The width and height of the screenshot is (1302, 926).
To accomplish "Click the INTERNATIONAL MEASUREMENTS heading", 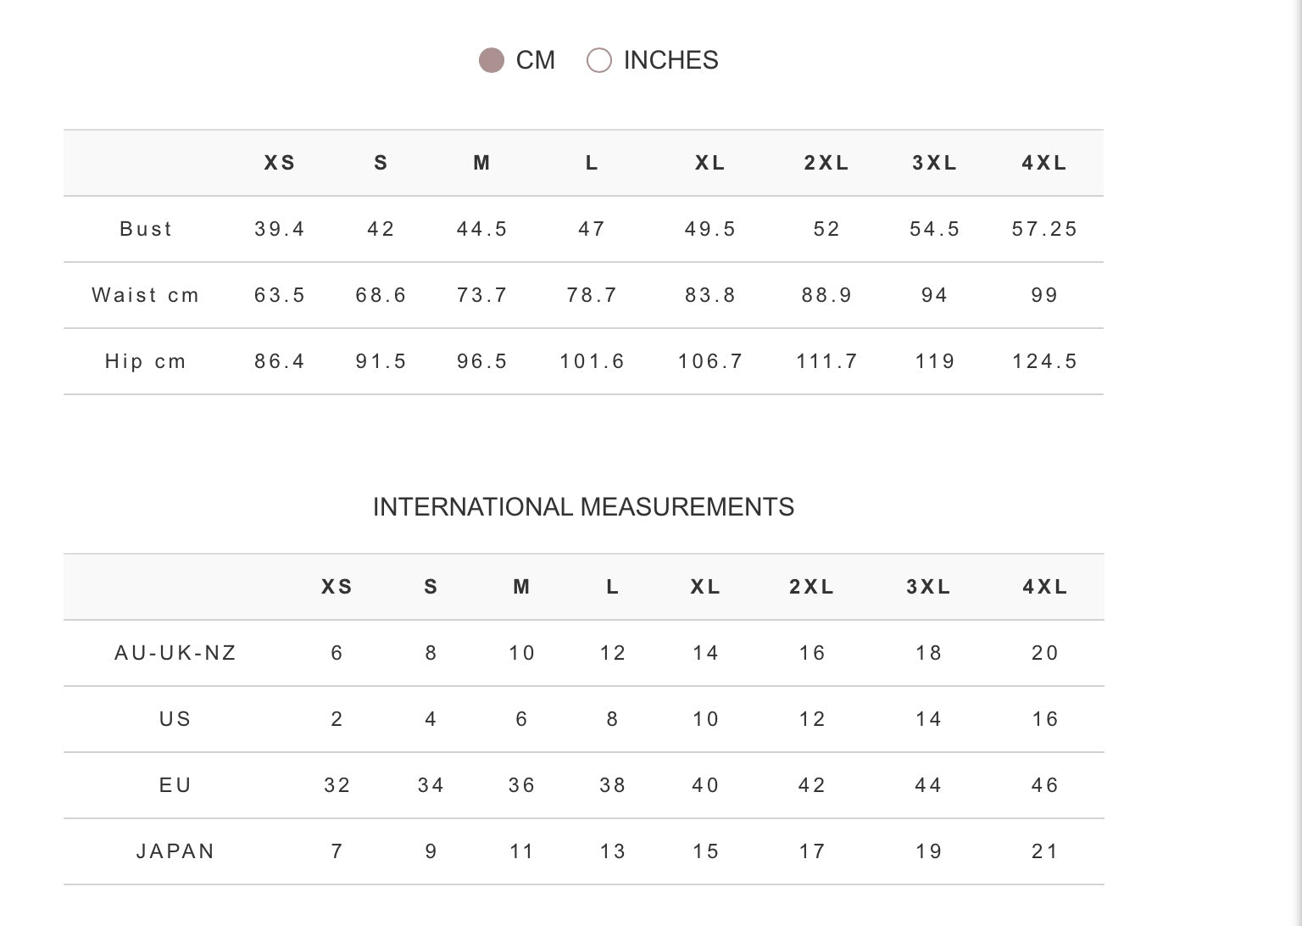I will pos(583,507).
